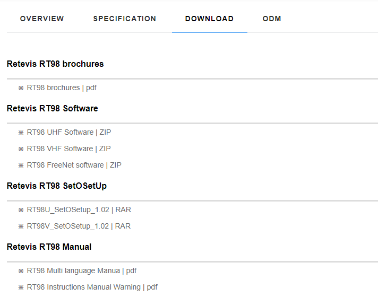The image size is (378, 297).
Task: Open the SPECIFICATION tab
Action: pos(125,19)
